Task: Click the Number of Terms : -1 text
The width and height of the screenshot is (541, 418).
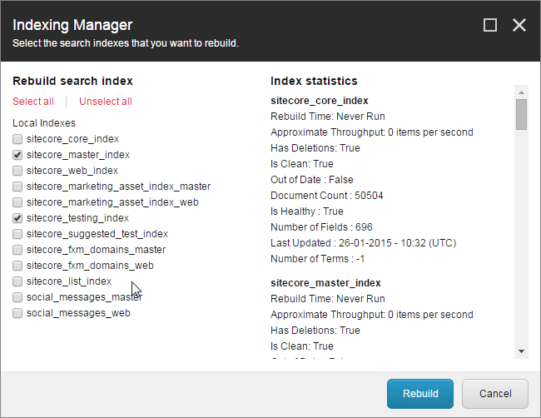Action: [317, 259]
